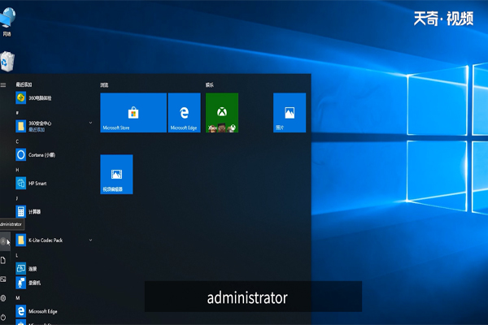Expand the 360安全中心 folder chevron
Screen dimensions: 488x325
90,123
